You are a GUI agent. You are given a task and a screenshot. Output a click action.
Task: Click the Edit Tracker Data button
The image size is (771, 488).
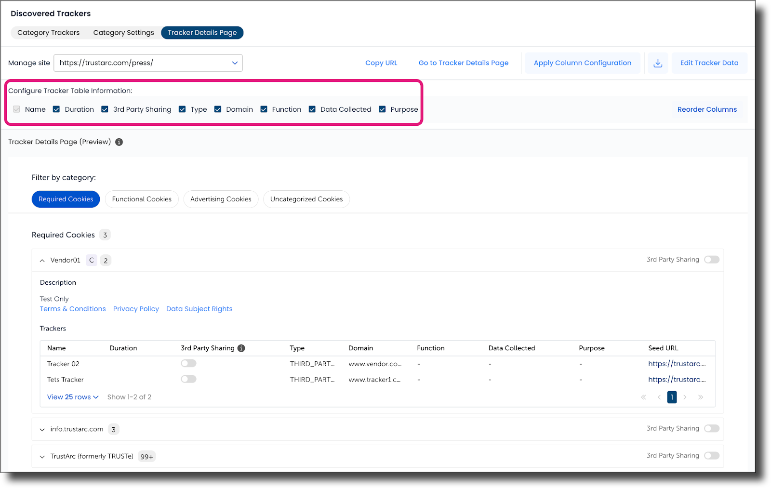(709, 63)
